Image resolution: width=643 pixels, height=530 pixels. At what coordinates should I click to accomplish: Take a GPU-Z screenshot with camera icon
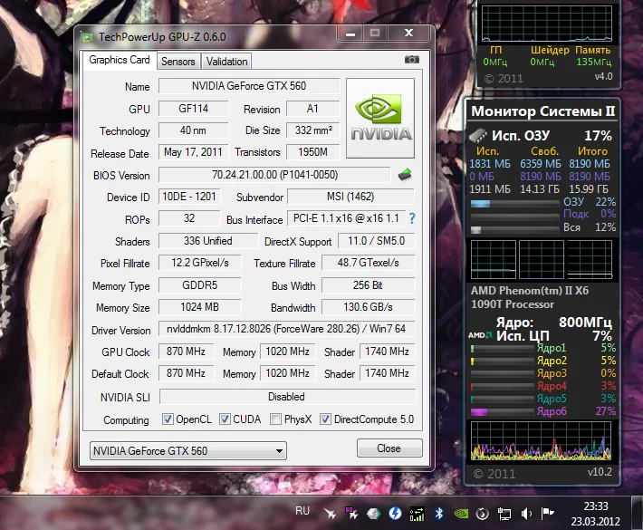pyautogui.click(x=412, y=60)
